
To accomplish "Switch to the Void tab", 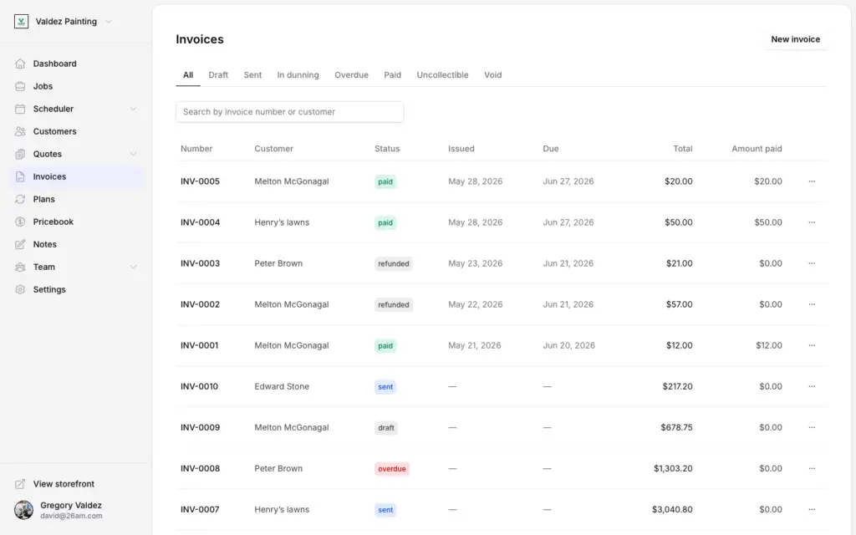I will click(493, 74).
